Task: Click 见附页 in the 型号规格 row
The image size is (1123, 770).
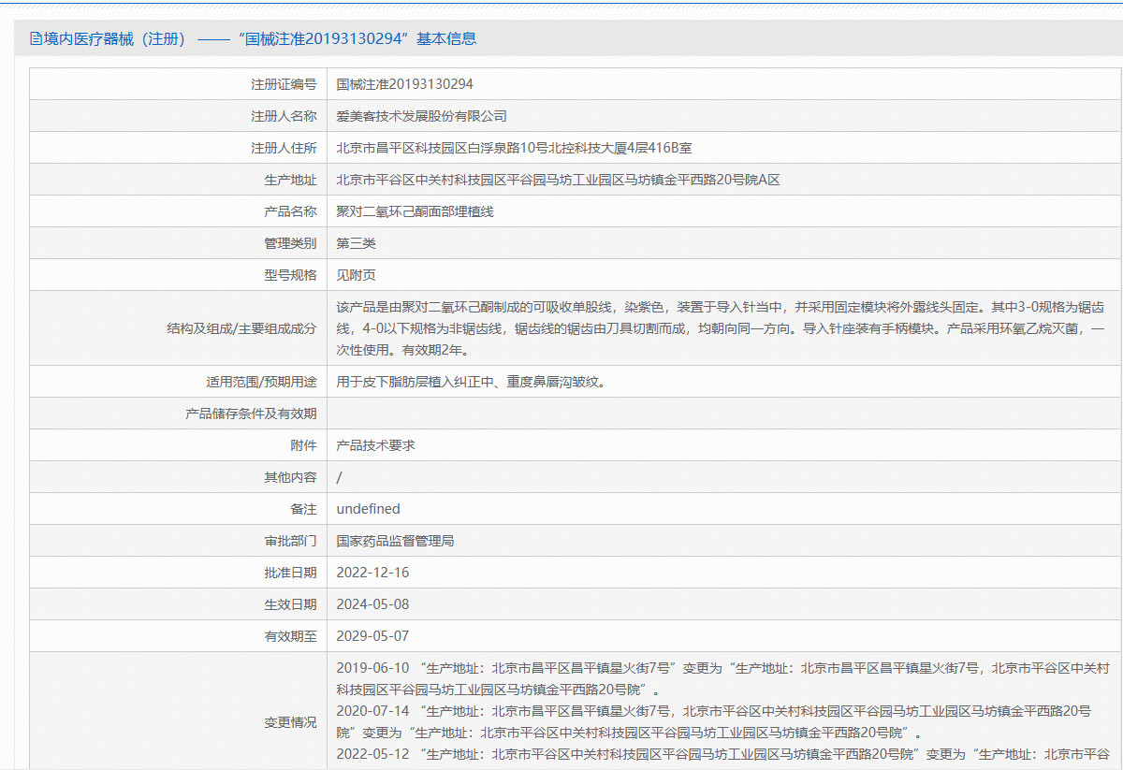Action: pyautogui.click(x=356, y=275)
